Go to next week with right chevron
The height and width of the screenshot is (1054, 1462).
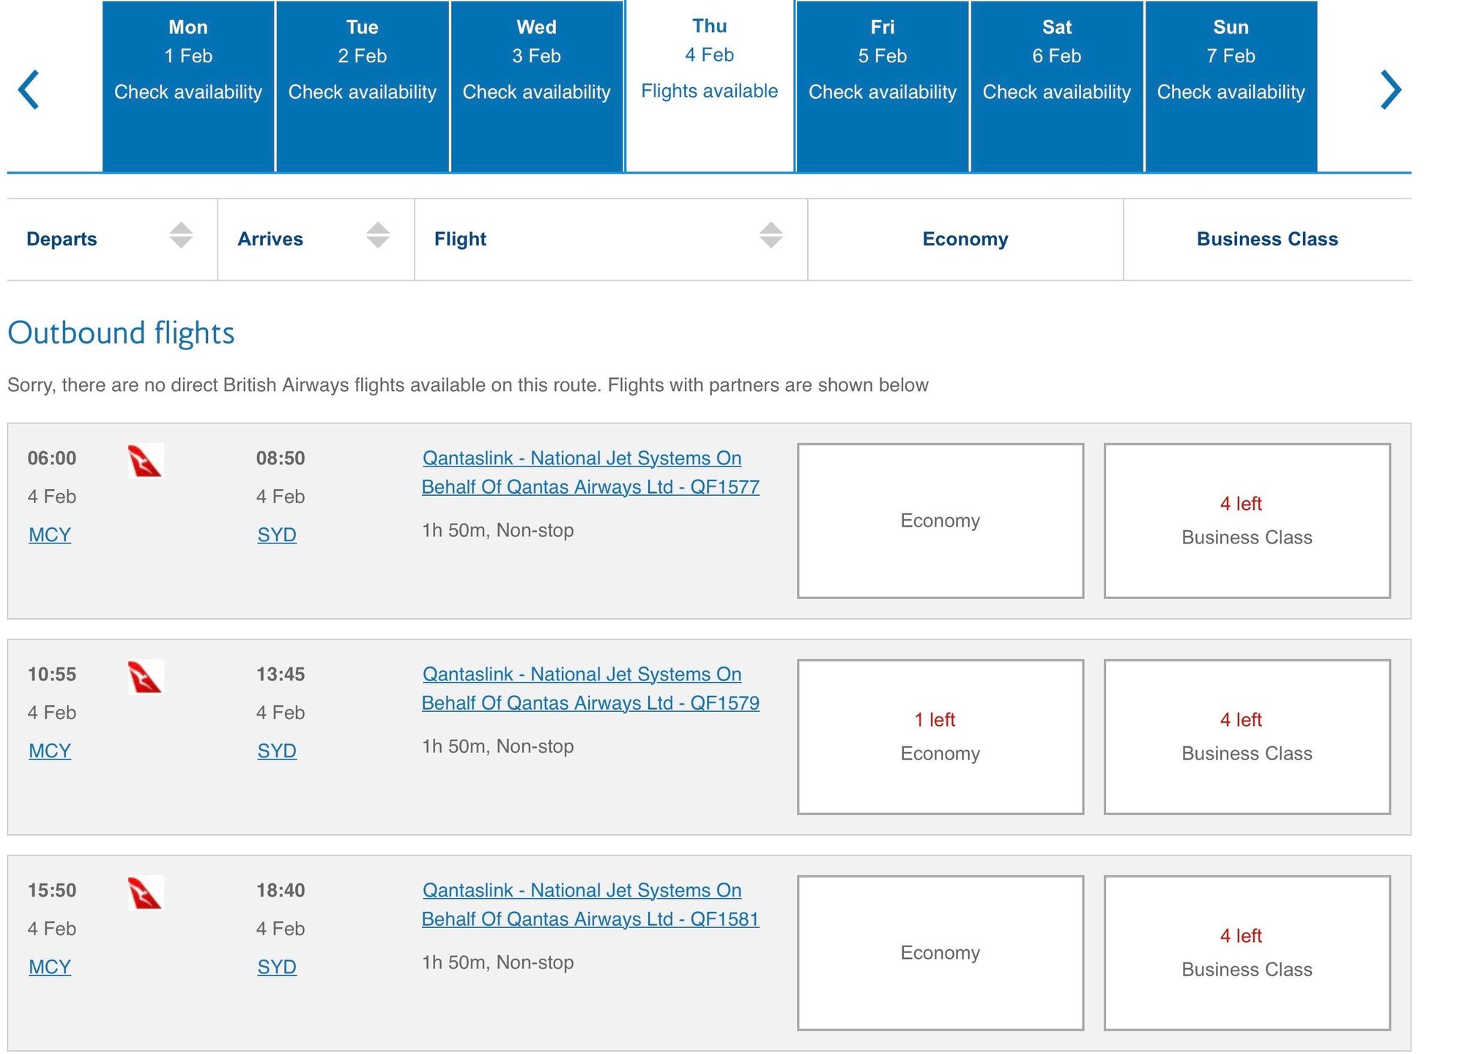pyautogui.click(x=1389, y=89)
